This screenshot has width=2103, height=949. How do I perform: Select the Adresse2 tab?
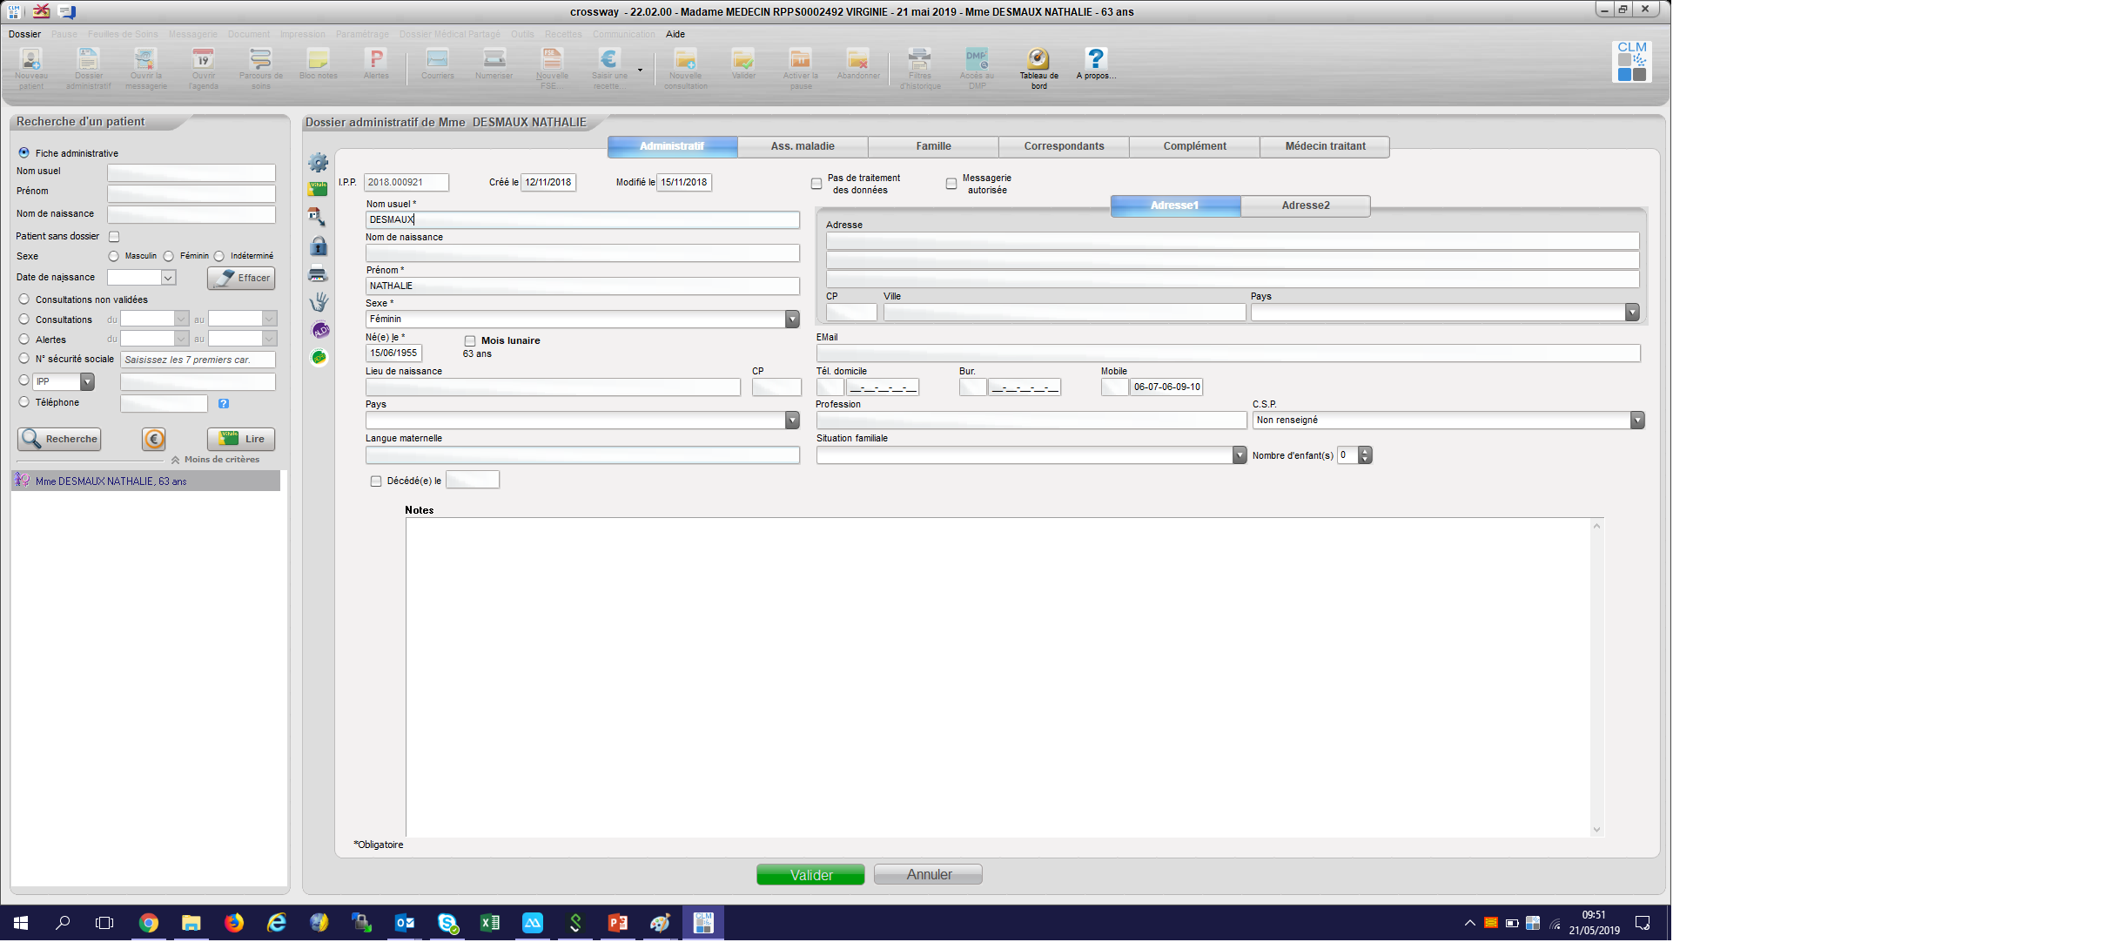(x=1304, y=205)
